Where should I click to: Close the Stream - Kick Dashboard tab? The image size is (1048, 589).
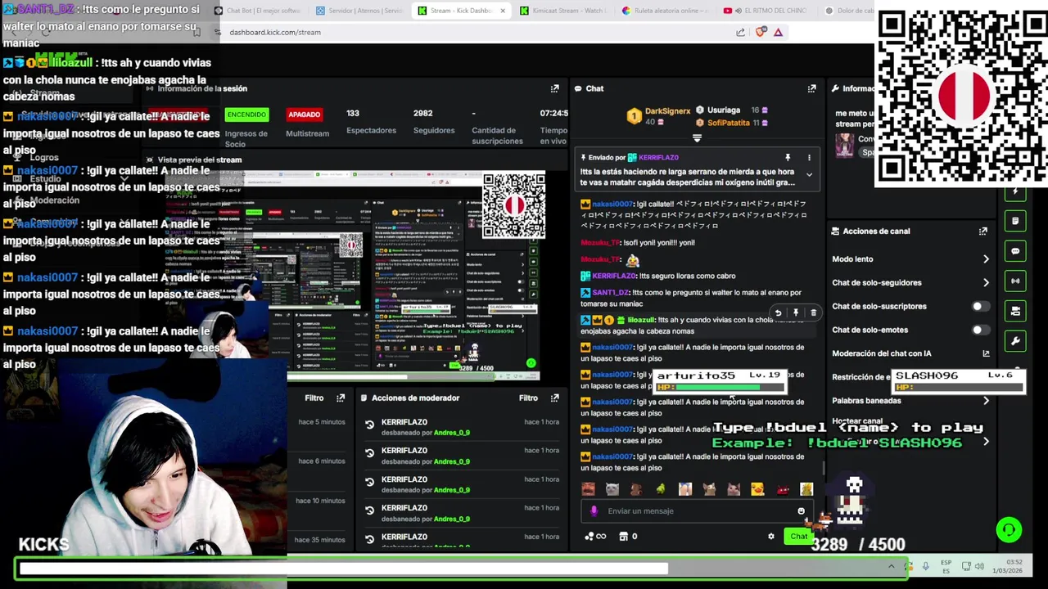(502, 11)
